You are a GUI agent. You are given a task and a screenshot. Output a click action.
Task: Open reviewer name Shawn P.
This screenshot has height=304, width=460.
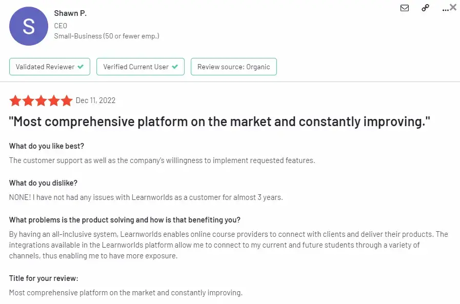[70, 13]
